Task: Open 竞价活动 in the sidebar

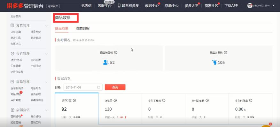Action: click(36, 116)
